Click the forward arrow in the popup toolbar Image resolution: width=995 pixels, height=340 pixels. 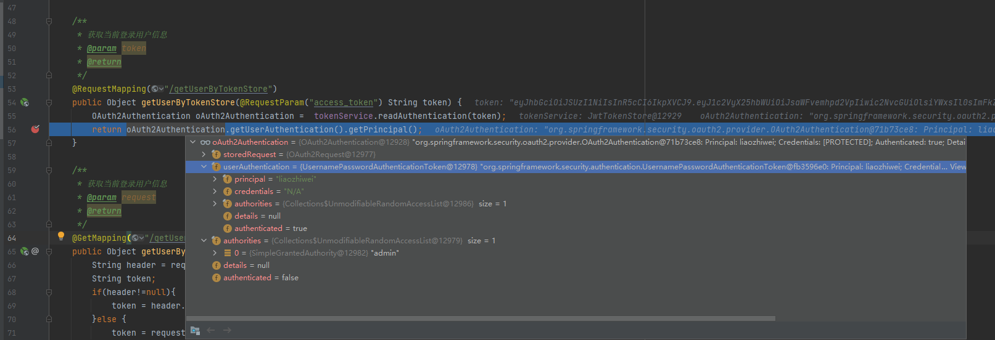(227, 330)
